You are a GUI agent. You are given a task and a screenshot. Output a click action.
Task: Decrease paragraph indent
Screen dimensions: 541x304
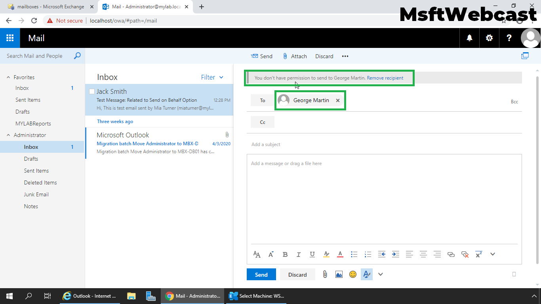pyautogui.click(x=382, y=255)
